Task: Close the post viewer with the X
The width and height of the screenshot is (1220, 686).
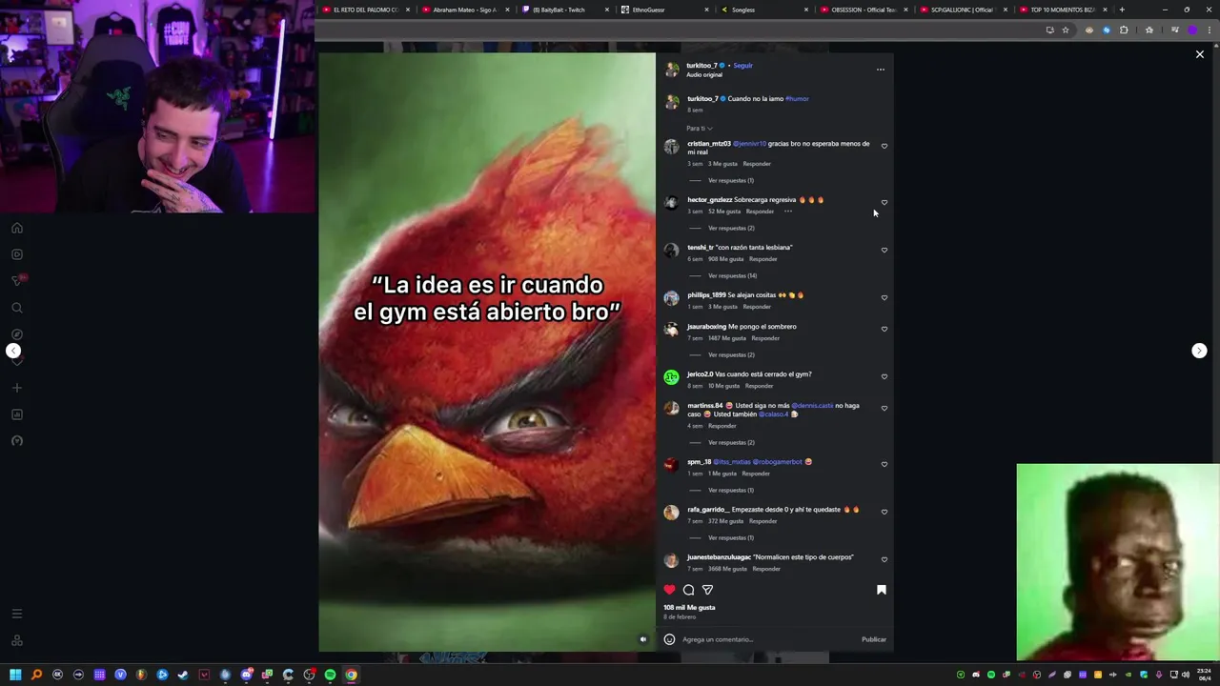Action: point(1200,54)
